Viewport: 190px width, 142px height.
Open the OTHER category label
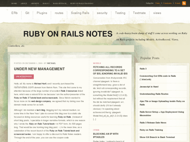[x=96, y=130]
